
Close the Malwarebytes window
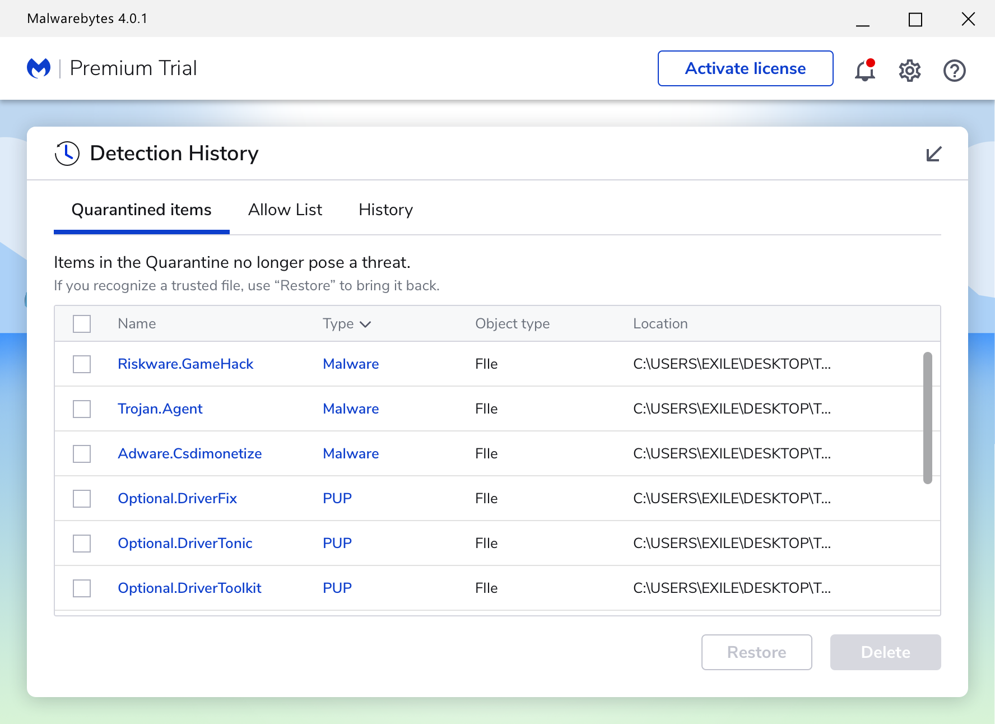tap(968, 19)
